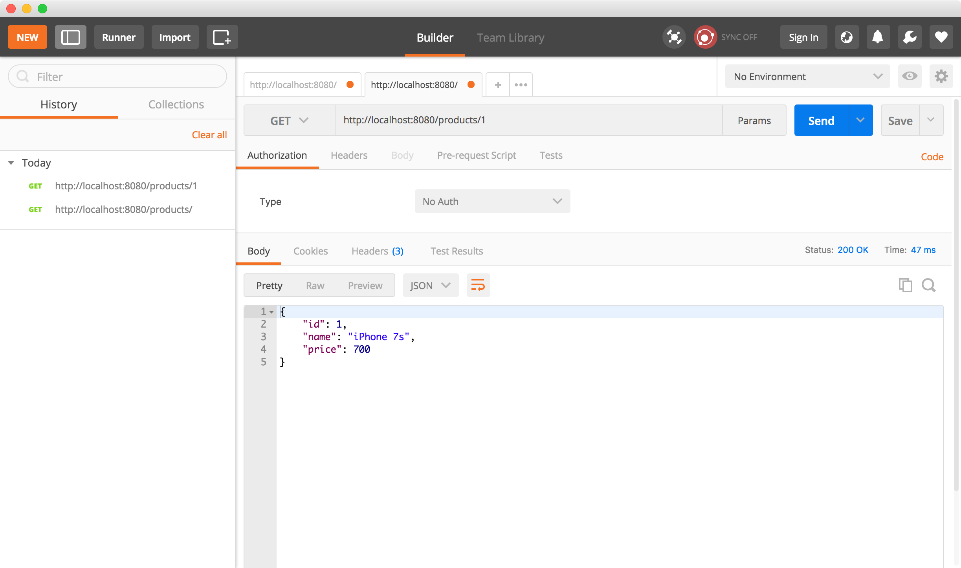Click the Params button
Image resolution: width=961 pixels, height=568 pixels.
coord(754,121)
